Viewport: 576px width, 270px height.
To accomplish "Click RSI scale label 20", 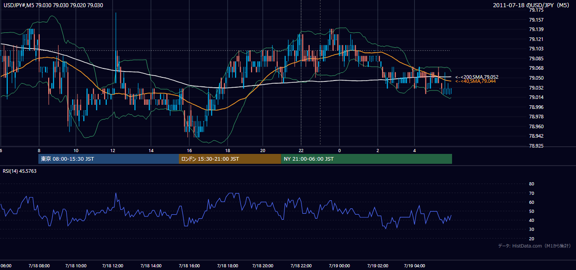I will (x=531, y=238).
